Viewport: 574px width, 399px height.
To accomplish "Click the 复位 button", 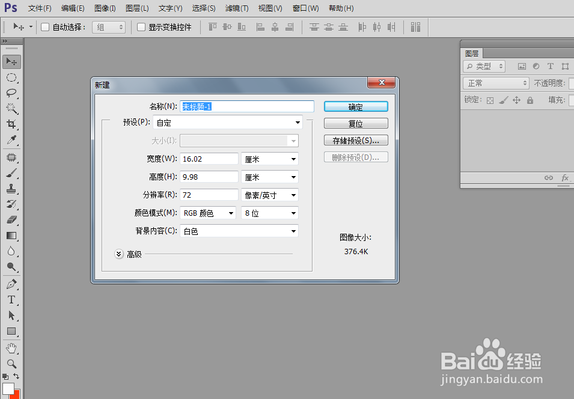I will 355,123.
